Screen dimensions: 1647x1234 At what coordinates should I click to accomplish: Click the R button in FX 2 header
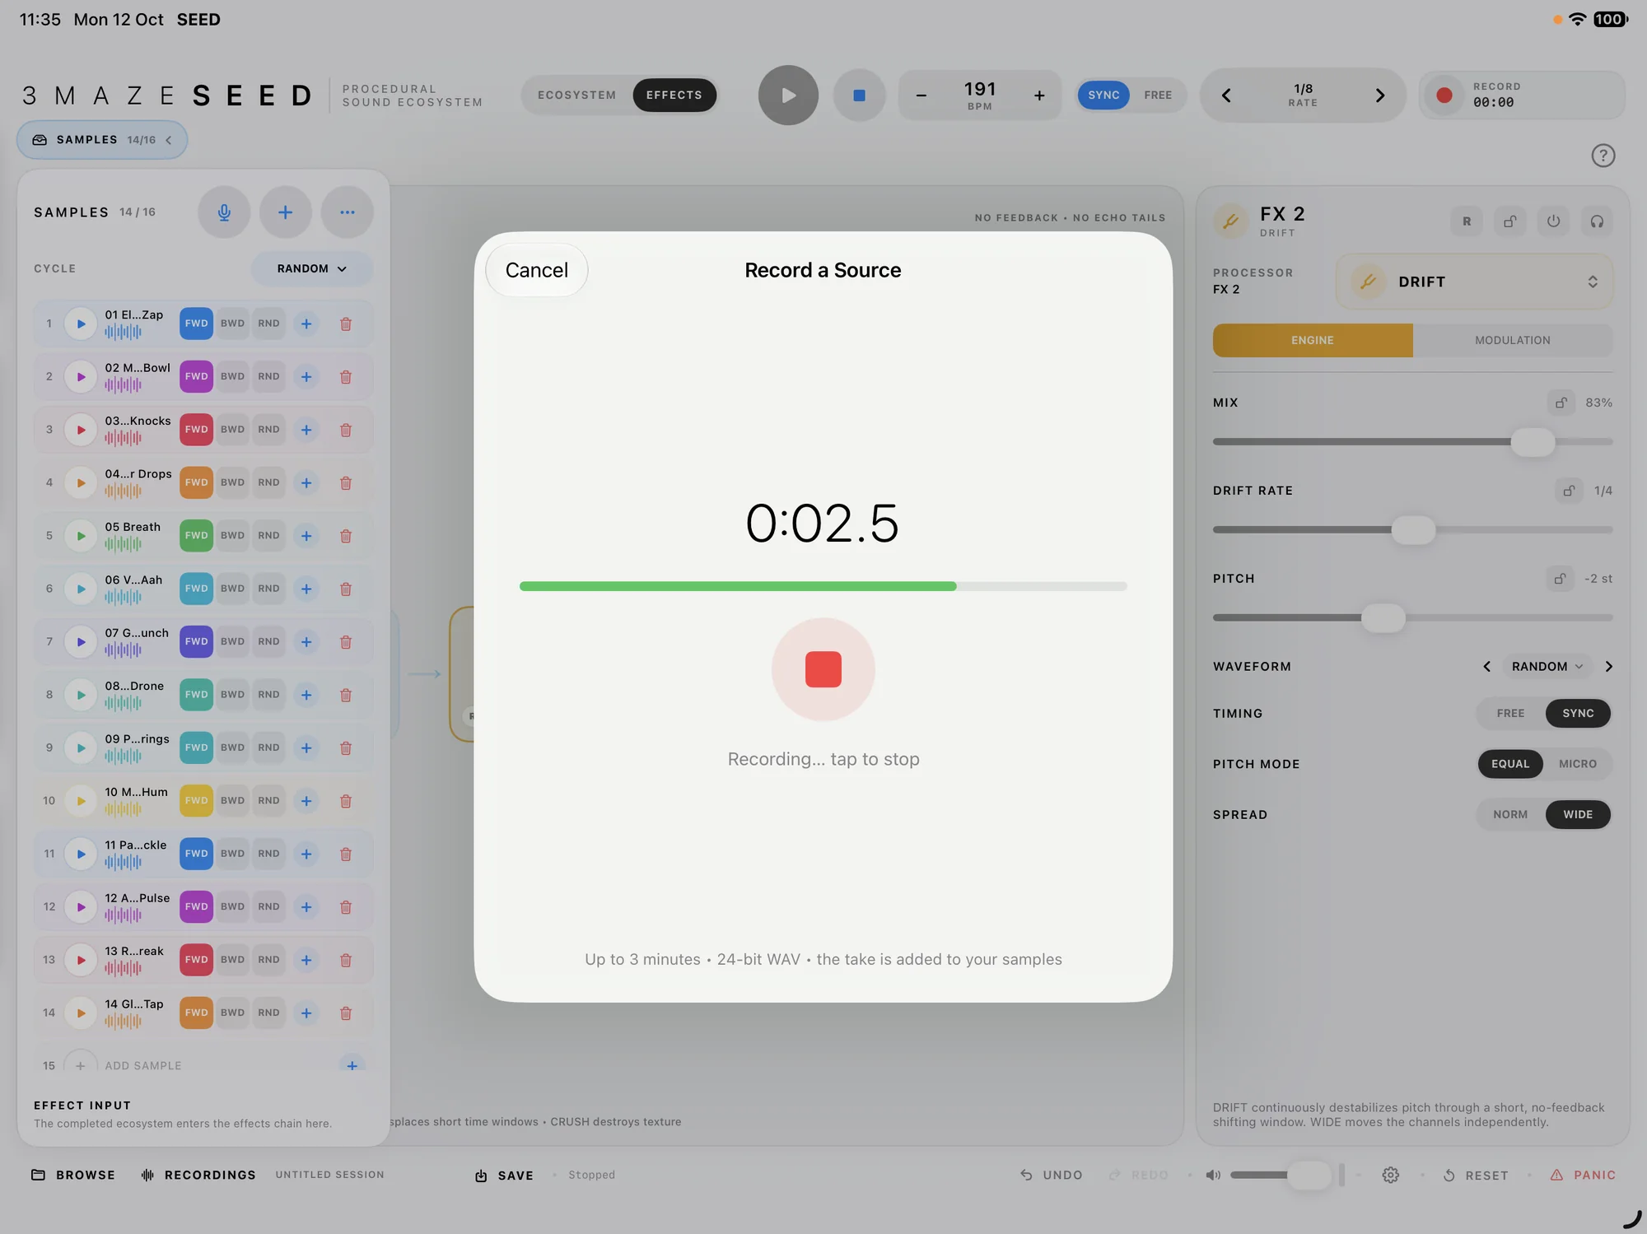(1467, 221)
